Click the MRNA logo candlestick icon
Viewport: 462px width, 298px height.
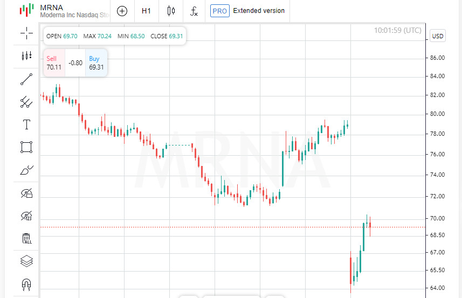click(26, 10)
